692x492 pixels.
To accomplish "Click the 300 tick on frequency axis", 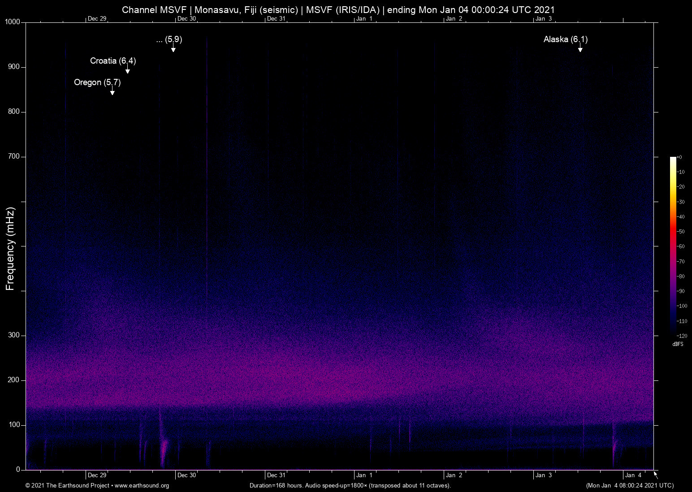I will coord(14,335).
